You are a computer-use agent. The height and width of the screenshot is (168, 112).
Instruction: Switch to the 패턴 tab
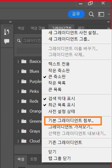[81, 27]
